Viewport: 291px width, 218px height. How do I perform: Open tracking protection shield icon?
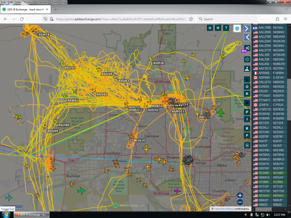click(45, 19)
